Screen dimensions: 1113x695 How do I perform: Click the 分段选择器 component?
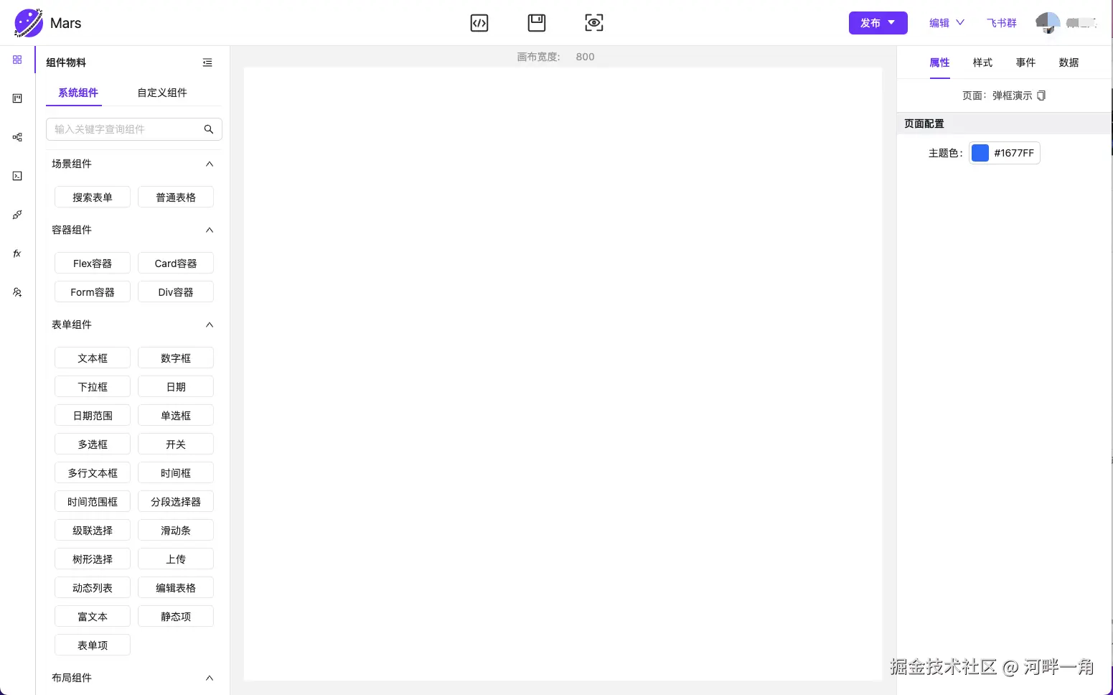176,501
